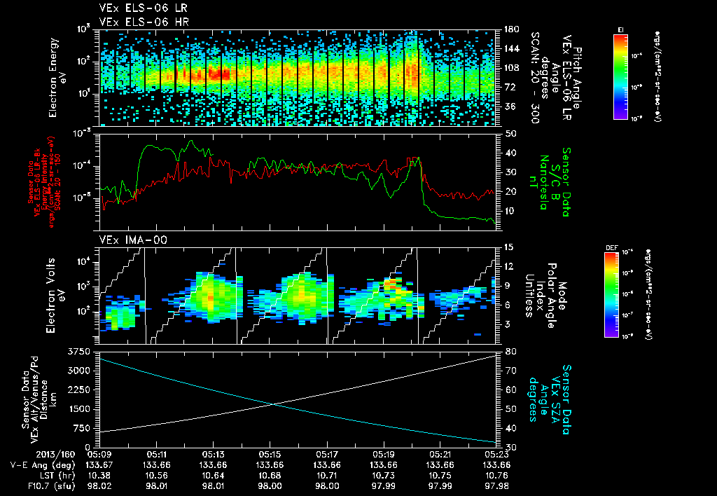Click the 180 degrees pitch angle tick

point(511,29)
